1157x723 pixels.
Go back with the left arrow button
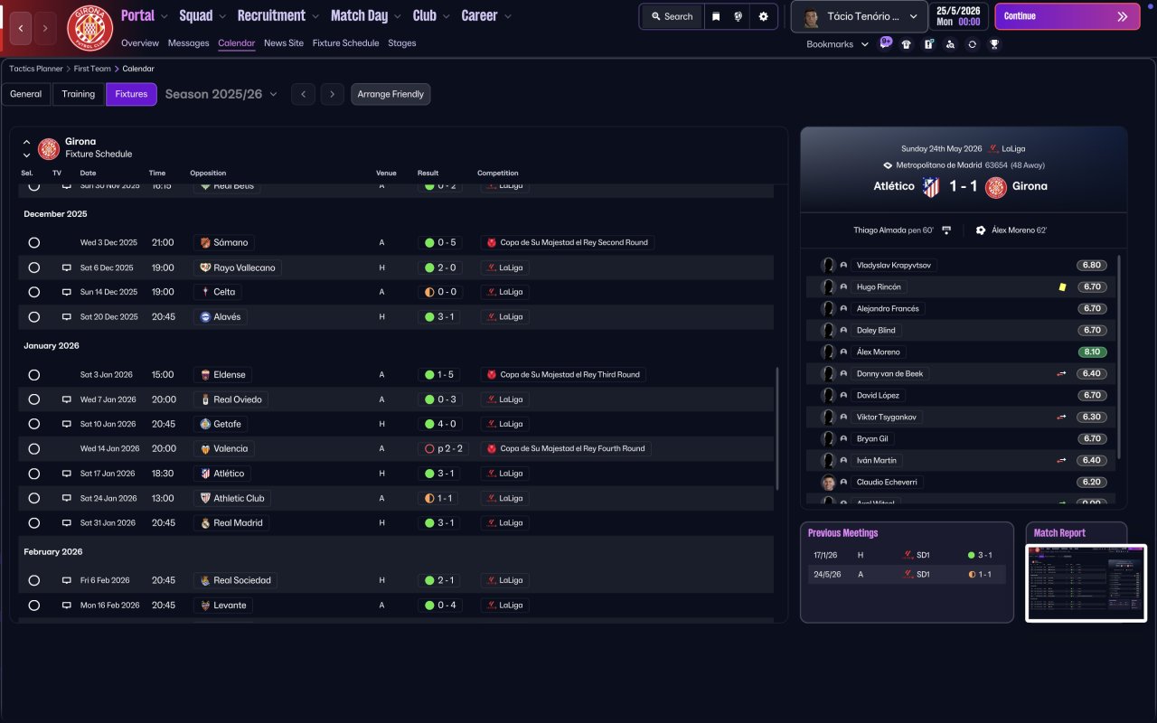click(x=22, y=28)
